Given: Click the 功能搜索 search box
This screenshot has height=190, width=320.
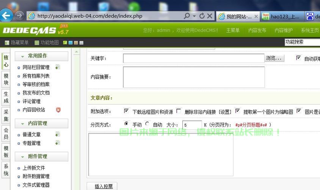Looking at the screenshot, I should pyautogui.click(x=302, y=42).
